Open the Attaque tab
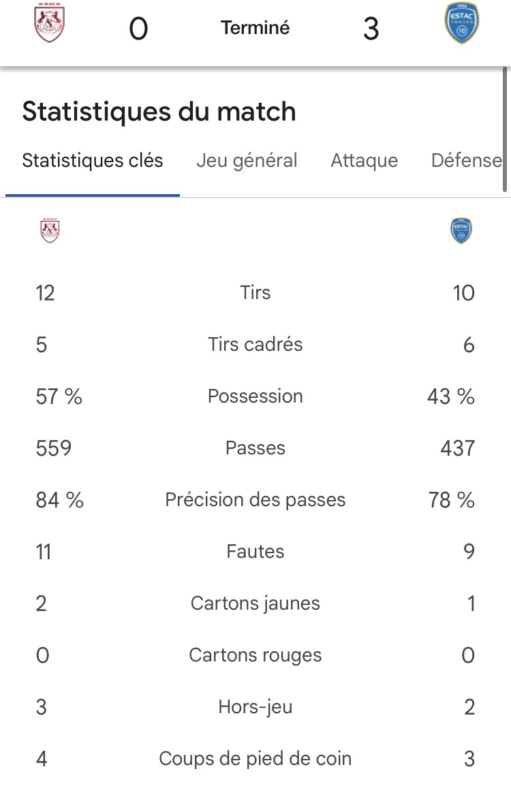 pos(364,161)
